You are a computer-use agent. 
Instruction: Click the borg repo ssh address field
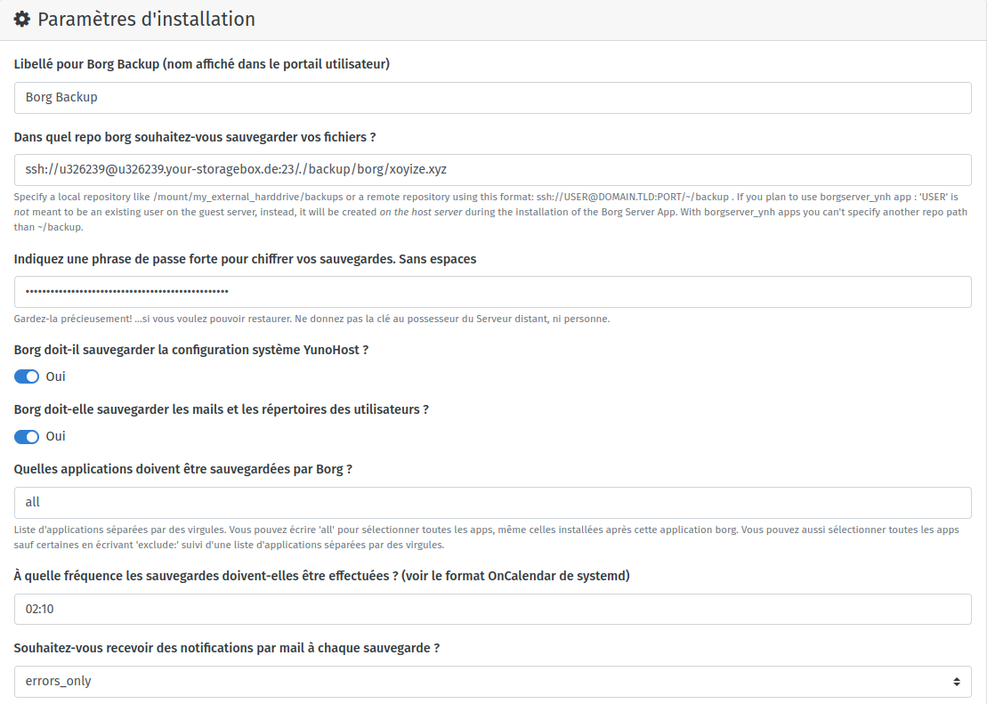pyautogui.click(x=492, y=169)
